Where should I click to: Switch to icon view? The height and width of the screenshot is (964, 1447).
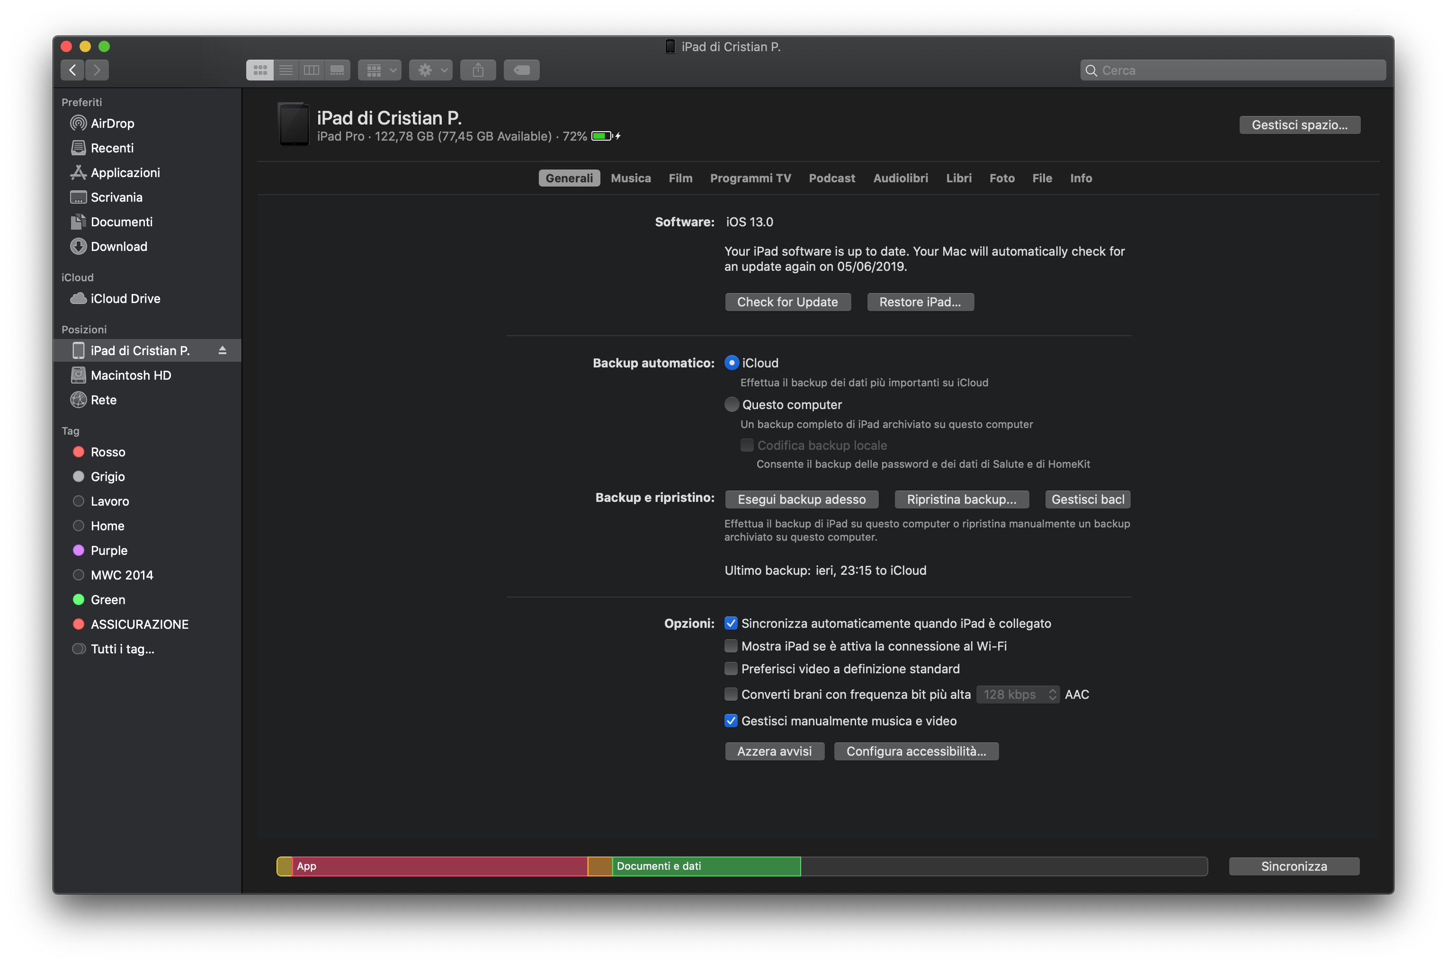click(x=259, y=70)
